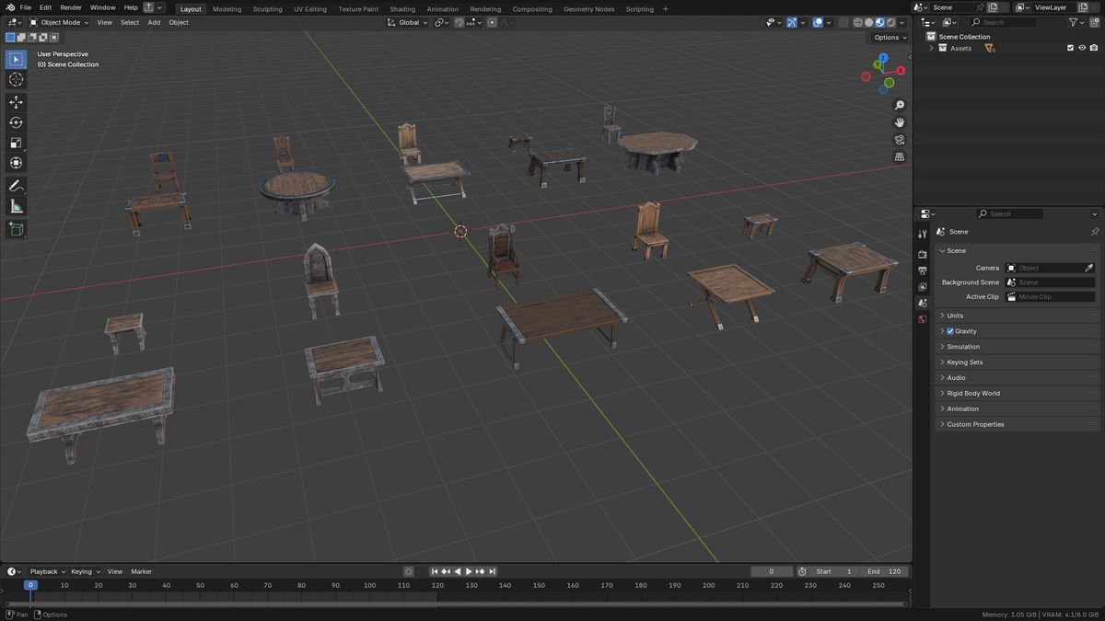Select the Move tool in the toolbar
The image size is (1105, 621).
(x=16, y=102)
